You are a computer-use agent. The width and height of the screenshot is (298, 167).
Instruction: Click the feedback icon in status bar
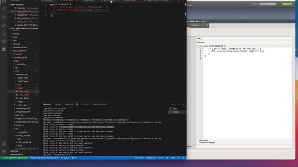178,158
